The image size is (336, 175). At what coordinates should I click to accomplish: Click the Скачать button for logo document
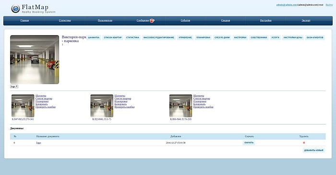coord(249,143)
